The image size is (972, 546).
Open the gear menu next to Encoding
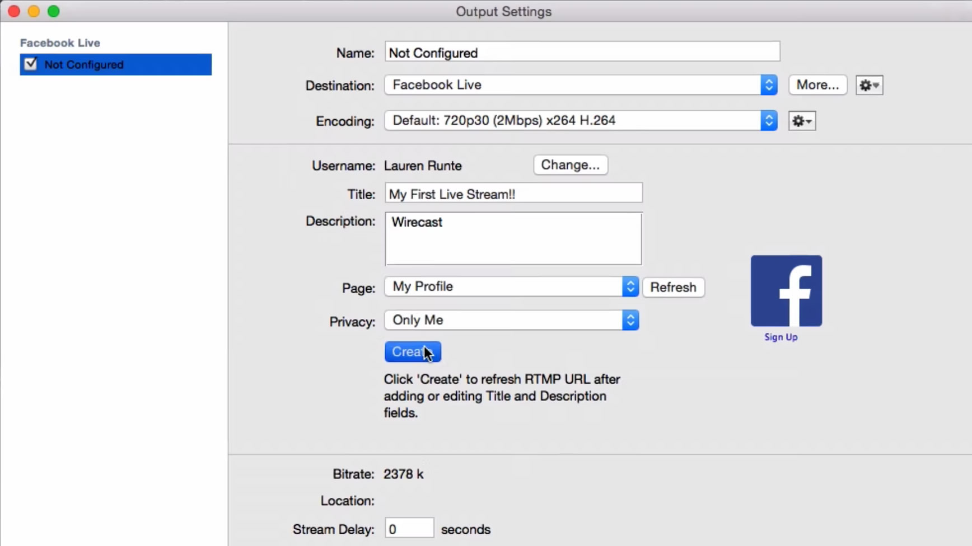point(802,121)
